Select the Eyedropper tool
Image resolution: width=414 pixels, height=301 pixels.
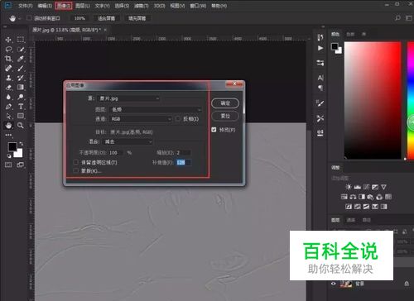tap(21, 59)
